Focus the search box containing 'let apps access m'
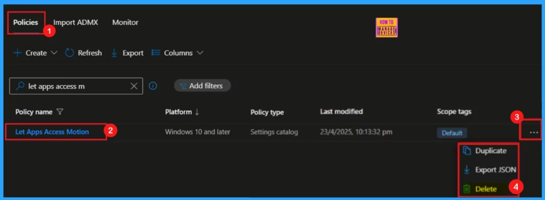545x200 pixels. [76, 86]
